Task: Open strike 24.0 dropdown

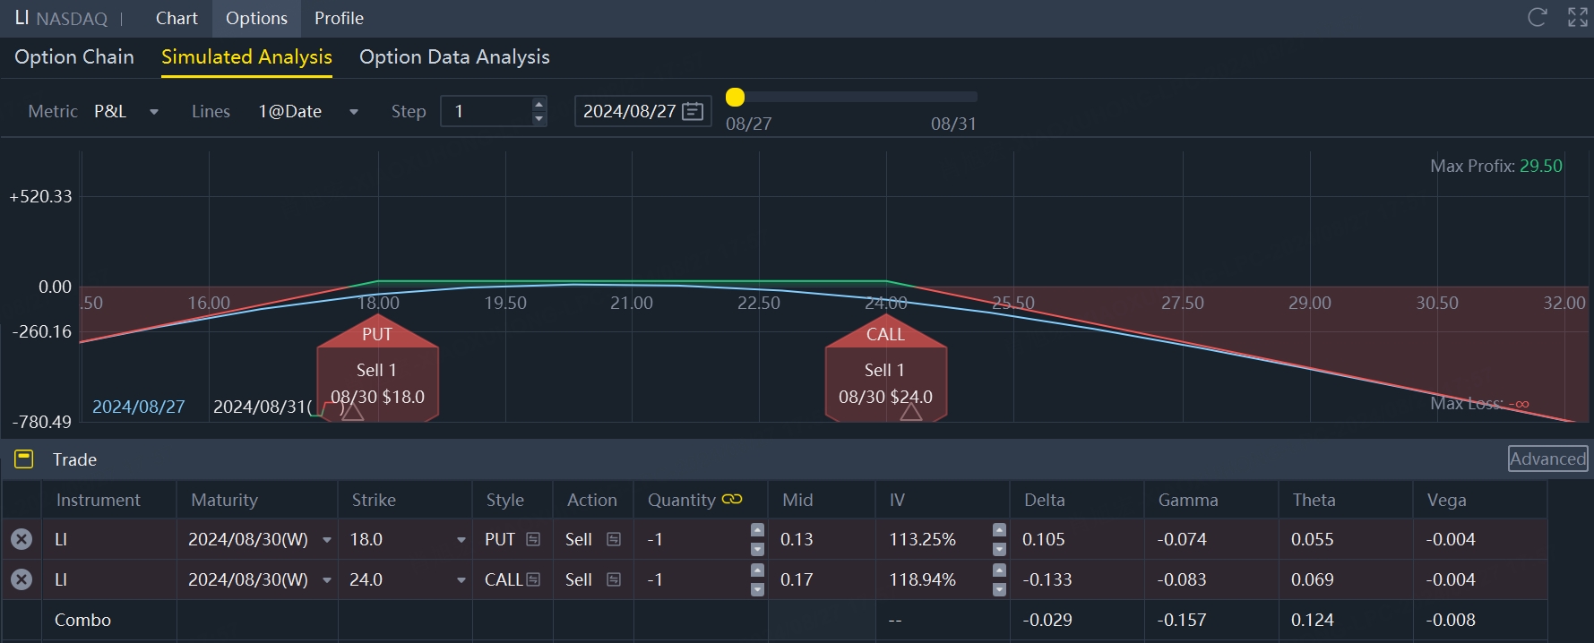Action: pyautogui.click(x=461, y=580)
